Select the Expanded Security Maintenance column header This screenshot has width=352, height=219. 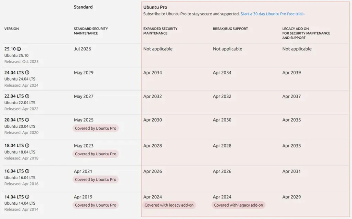coord(160,31)
